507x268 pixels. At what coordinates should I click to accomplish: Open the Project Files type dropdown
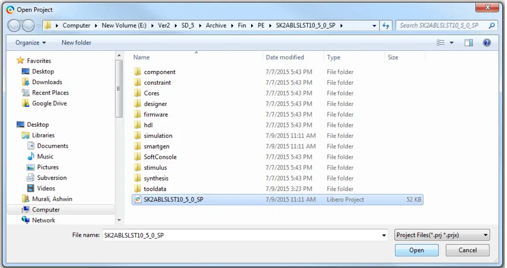(442, 235)
